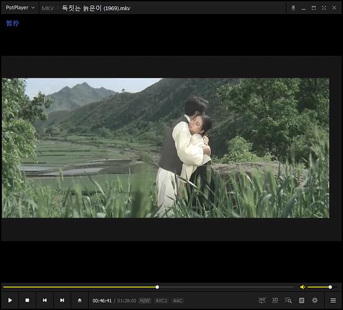Viewport: 343px width, 310px height.
Task: Stop the video playback
Action: [27, 300]
